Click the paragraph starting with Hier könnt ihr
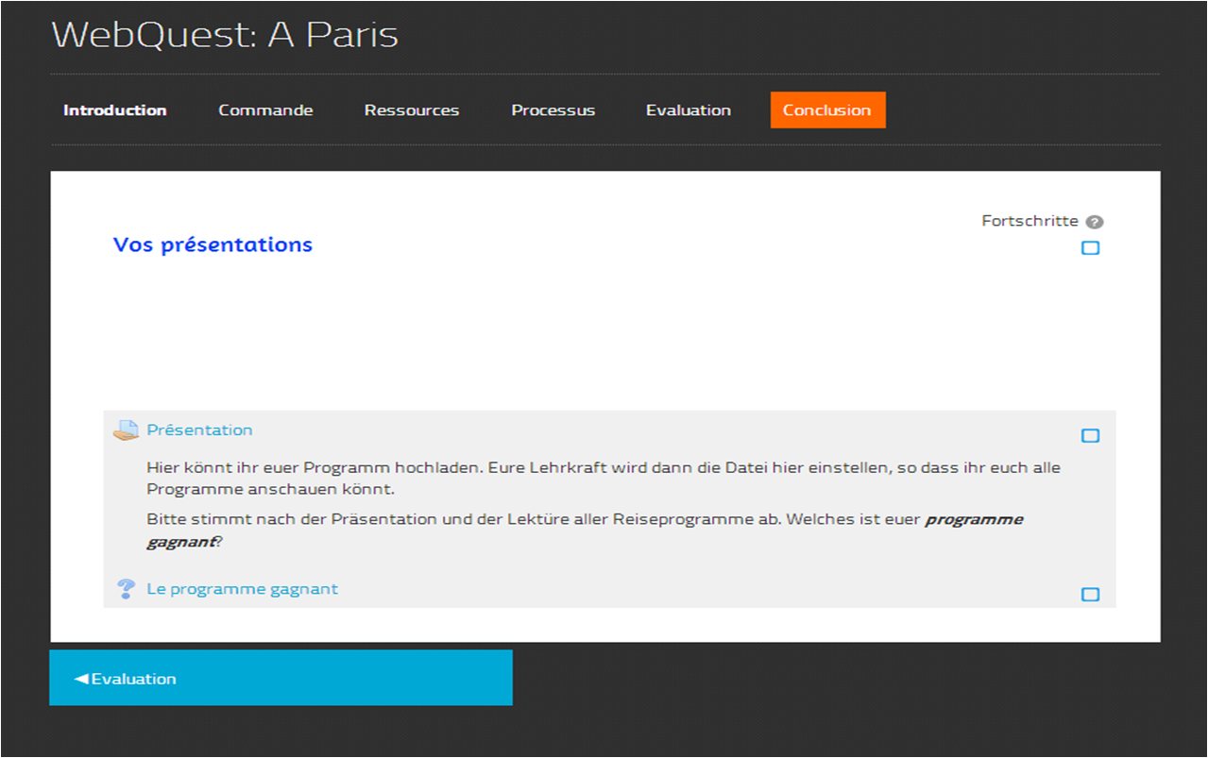 tap(603, 479)
